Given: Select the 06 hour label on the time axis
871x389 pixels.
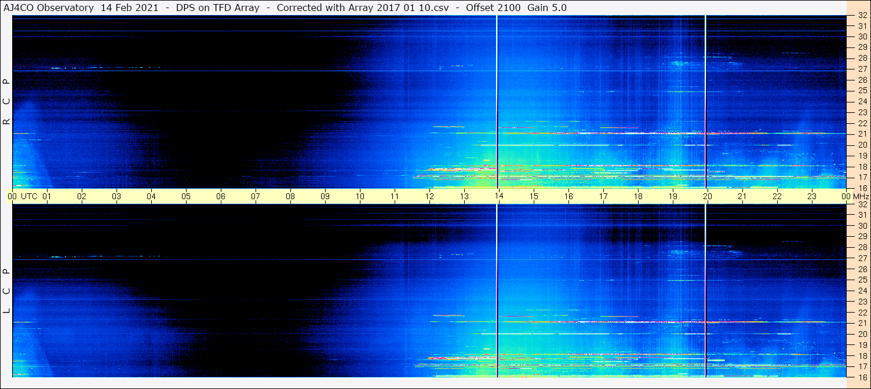Looking at the screenshot, I should 221,196.
